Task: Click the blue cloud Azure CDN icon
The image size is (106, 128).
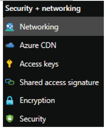Action: [x=10, y=45]
